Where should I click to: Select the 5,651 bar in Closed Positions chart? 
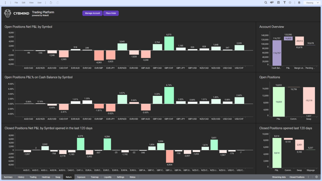214,145
